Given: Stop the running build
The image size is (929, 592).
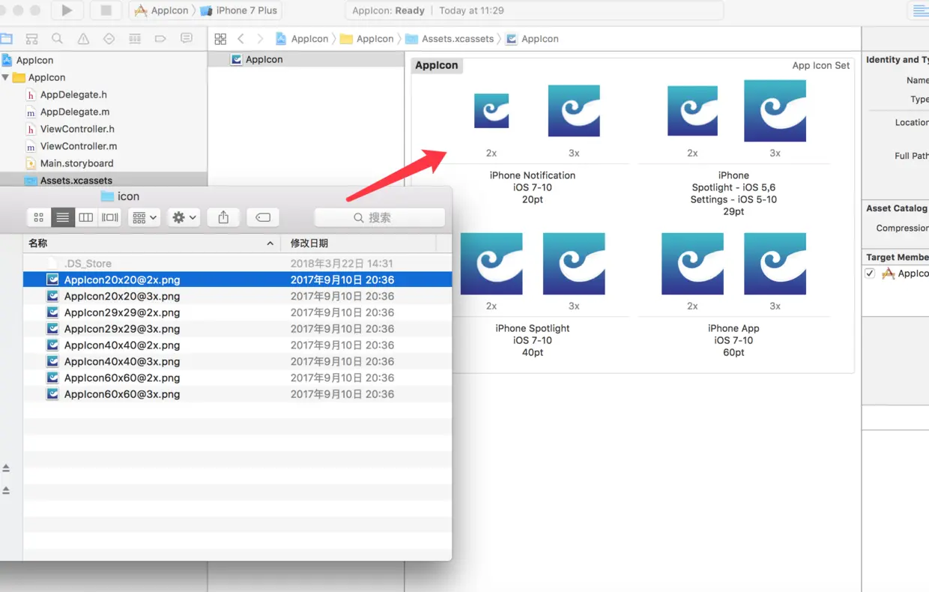Looking at the screenshot, I should (106, 10).
